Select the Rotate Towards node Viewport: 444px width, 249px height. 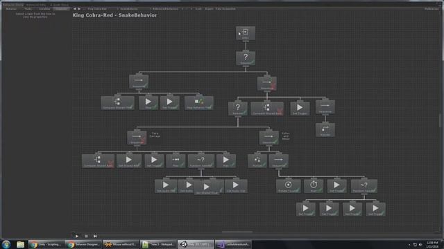tap(289, 186)
